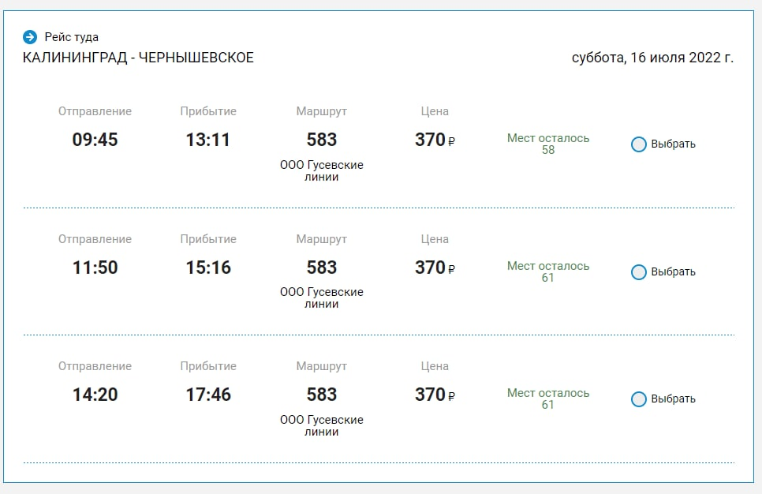Click the 14:20 departure time
The width and height of the screenshot is (762, 494).
[95, 395]
